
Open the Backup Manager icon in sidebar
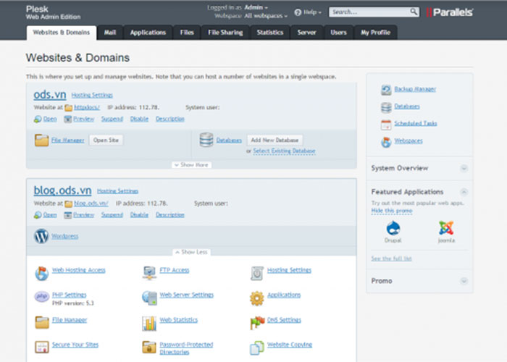pos(386,89)
